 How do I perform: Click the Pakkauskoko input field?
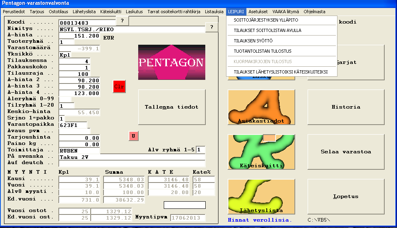pyautogui.click(x=74, y=67)
